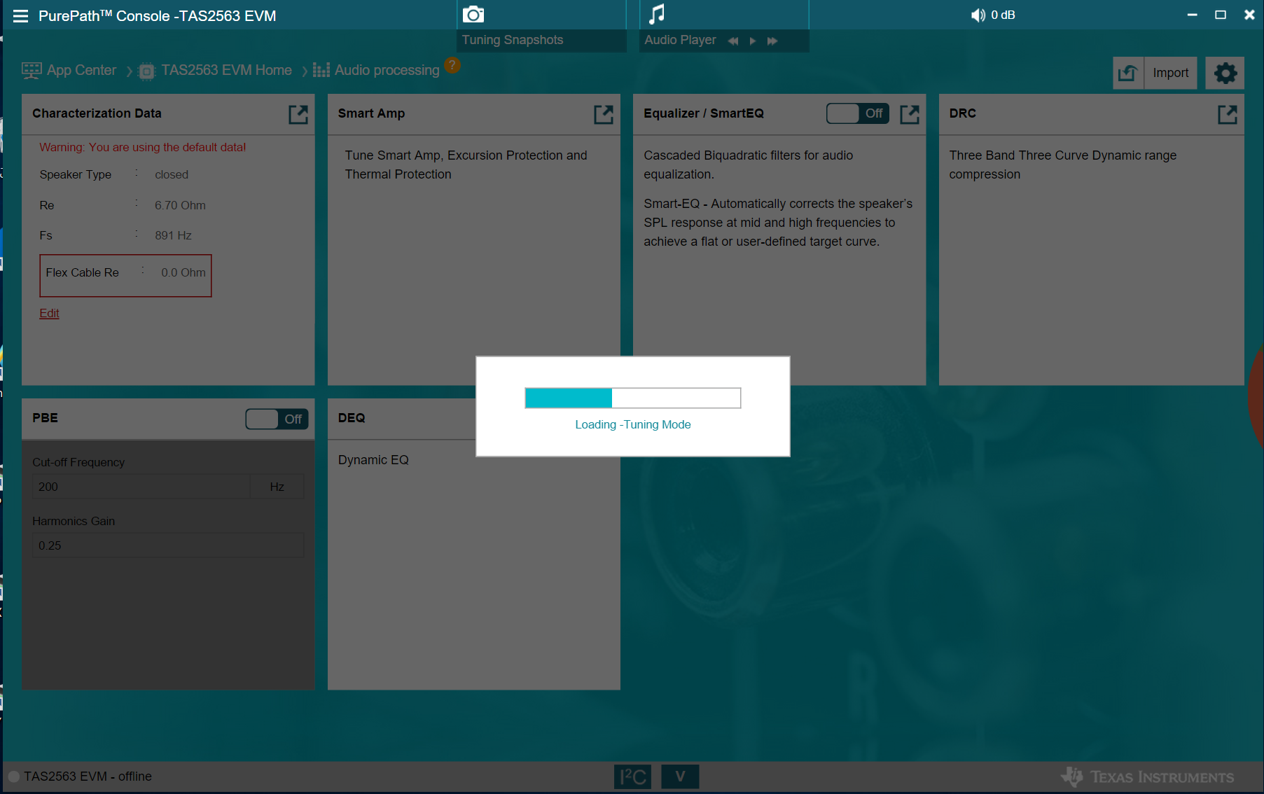Open the Equalizer / SmartEQ pop-out
The image size is (1264, 794).
(x=910, y=114)
